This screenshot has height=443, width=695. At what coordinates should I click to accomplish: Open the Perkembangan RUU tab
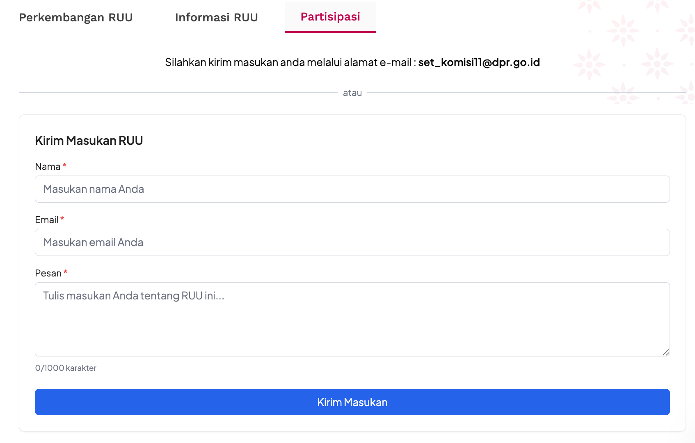76,17
